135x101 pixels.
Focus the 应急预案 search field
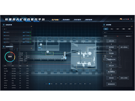point(118,33)
